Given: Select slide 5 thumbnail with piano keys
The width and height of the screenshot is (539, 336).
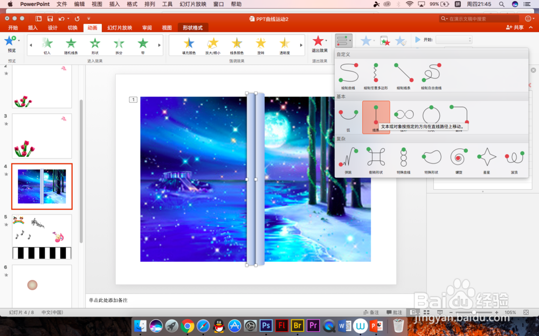Looking at the screenshot, I should 42,237.
